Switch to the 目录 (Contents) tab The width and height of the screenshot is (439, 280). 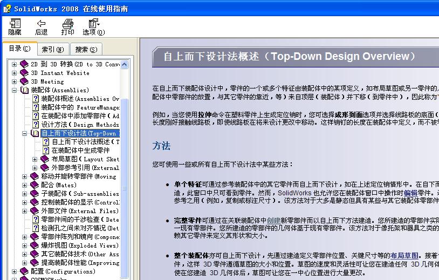(19, 49)
